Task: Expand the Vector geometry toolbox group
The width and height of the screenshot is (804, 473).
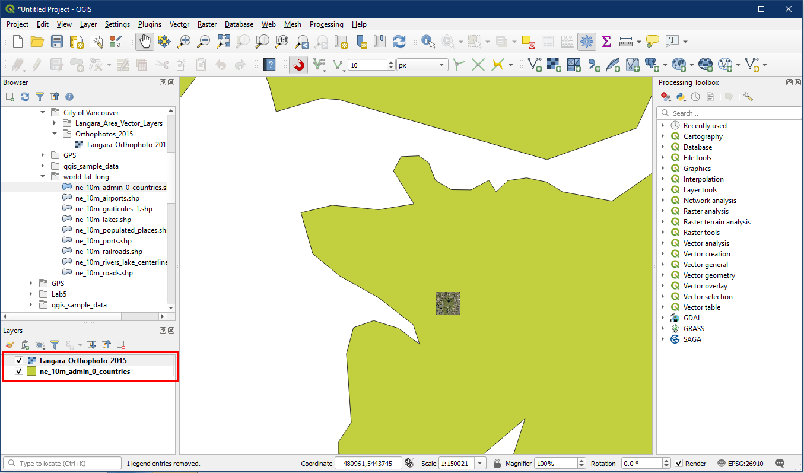Action: pyautogui.click(x=663, y=275)
